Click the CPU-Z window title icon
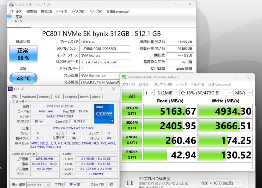This screenshot has height=188, width=262. [10, 89]
